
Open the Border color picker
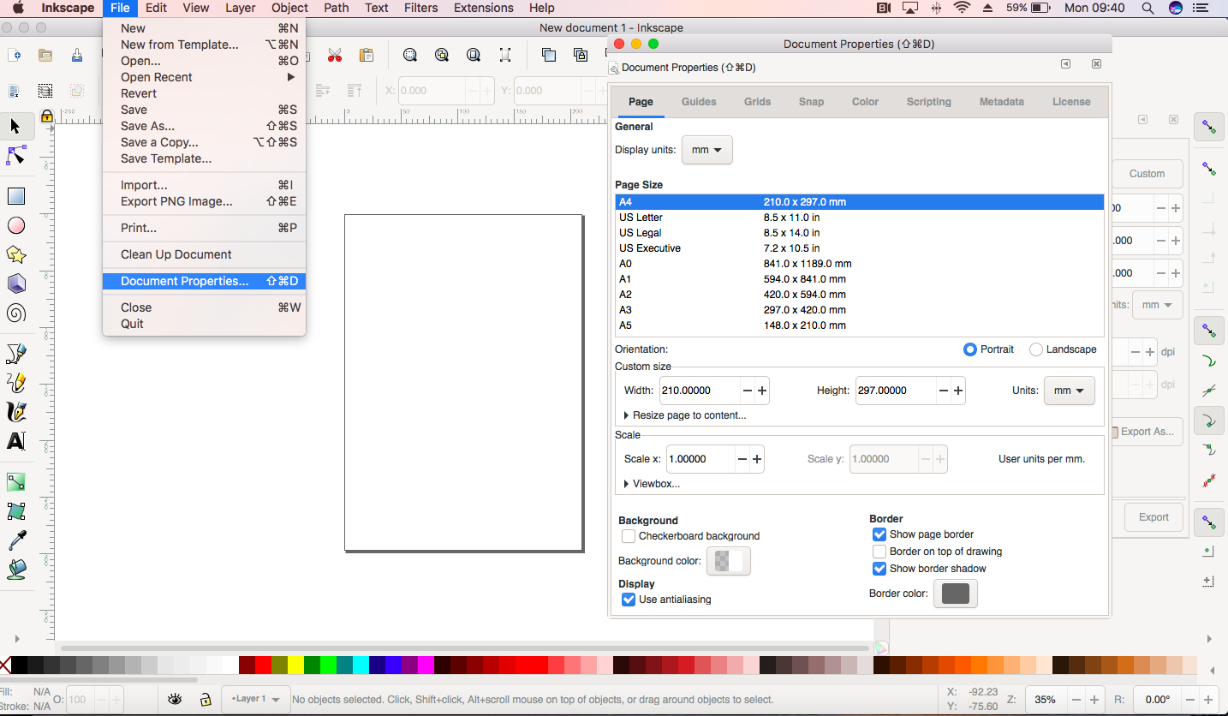tap(955, 594)
